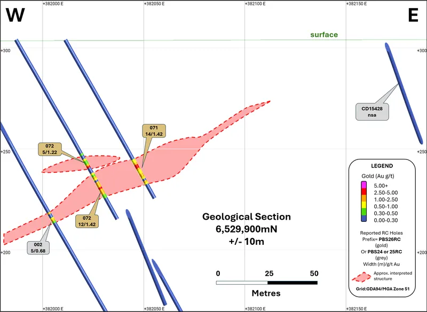
Task: Click the "Width (m)/g/t Au" legend text
Action: 381,264
